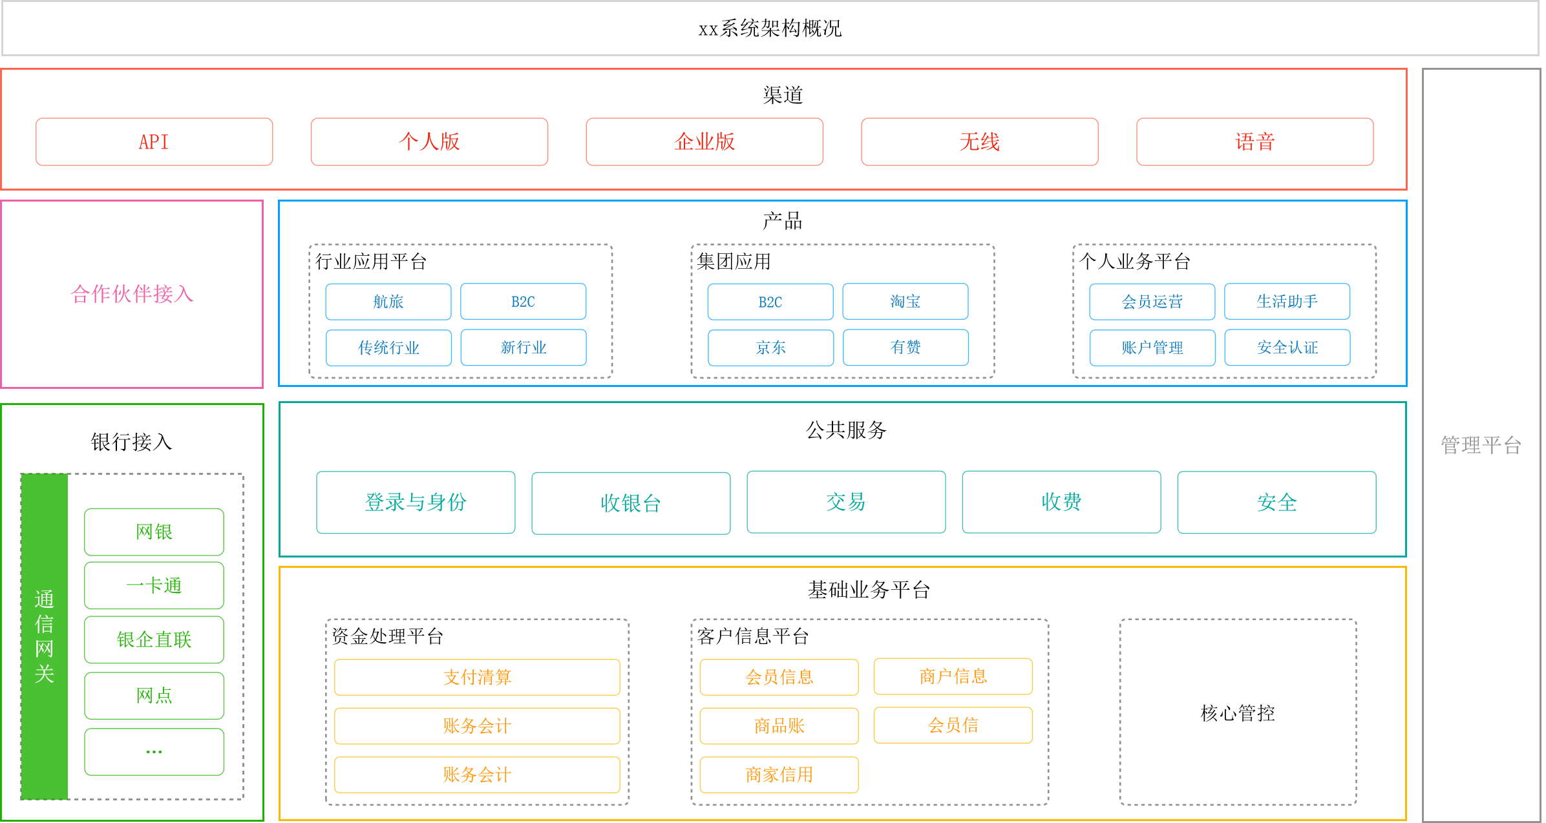Image resolution: width=1546 pixels, height=823 pixels.
Task: Click the API channel box
Action: tap(154, 141)
